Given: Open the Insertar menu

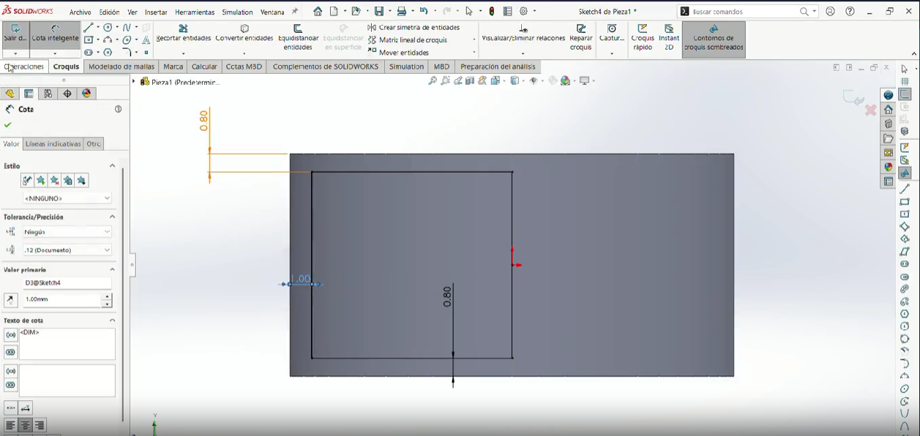Looking at the screenshot, I should tap(156, 12).
